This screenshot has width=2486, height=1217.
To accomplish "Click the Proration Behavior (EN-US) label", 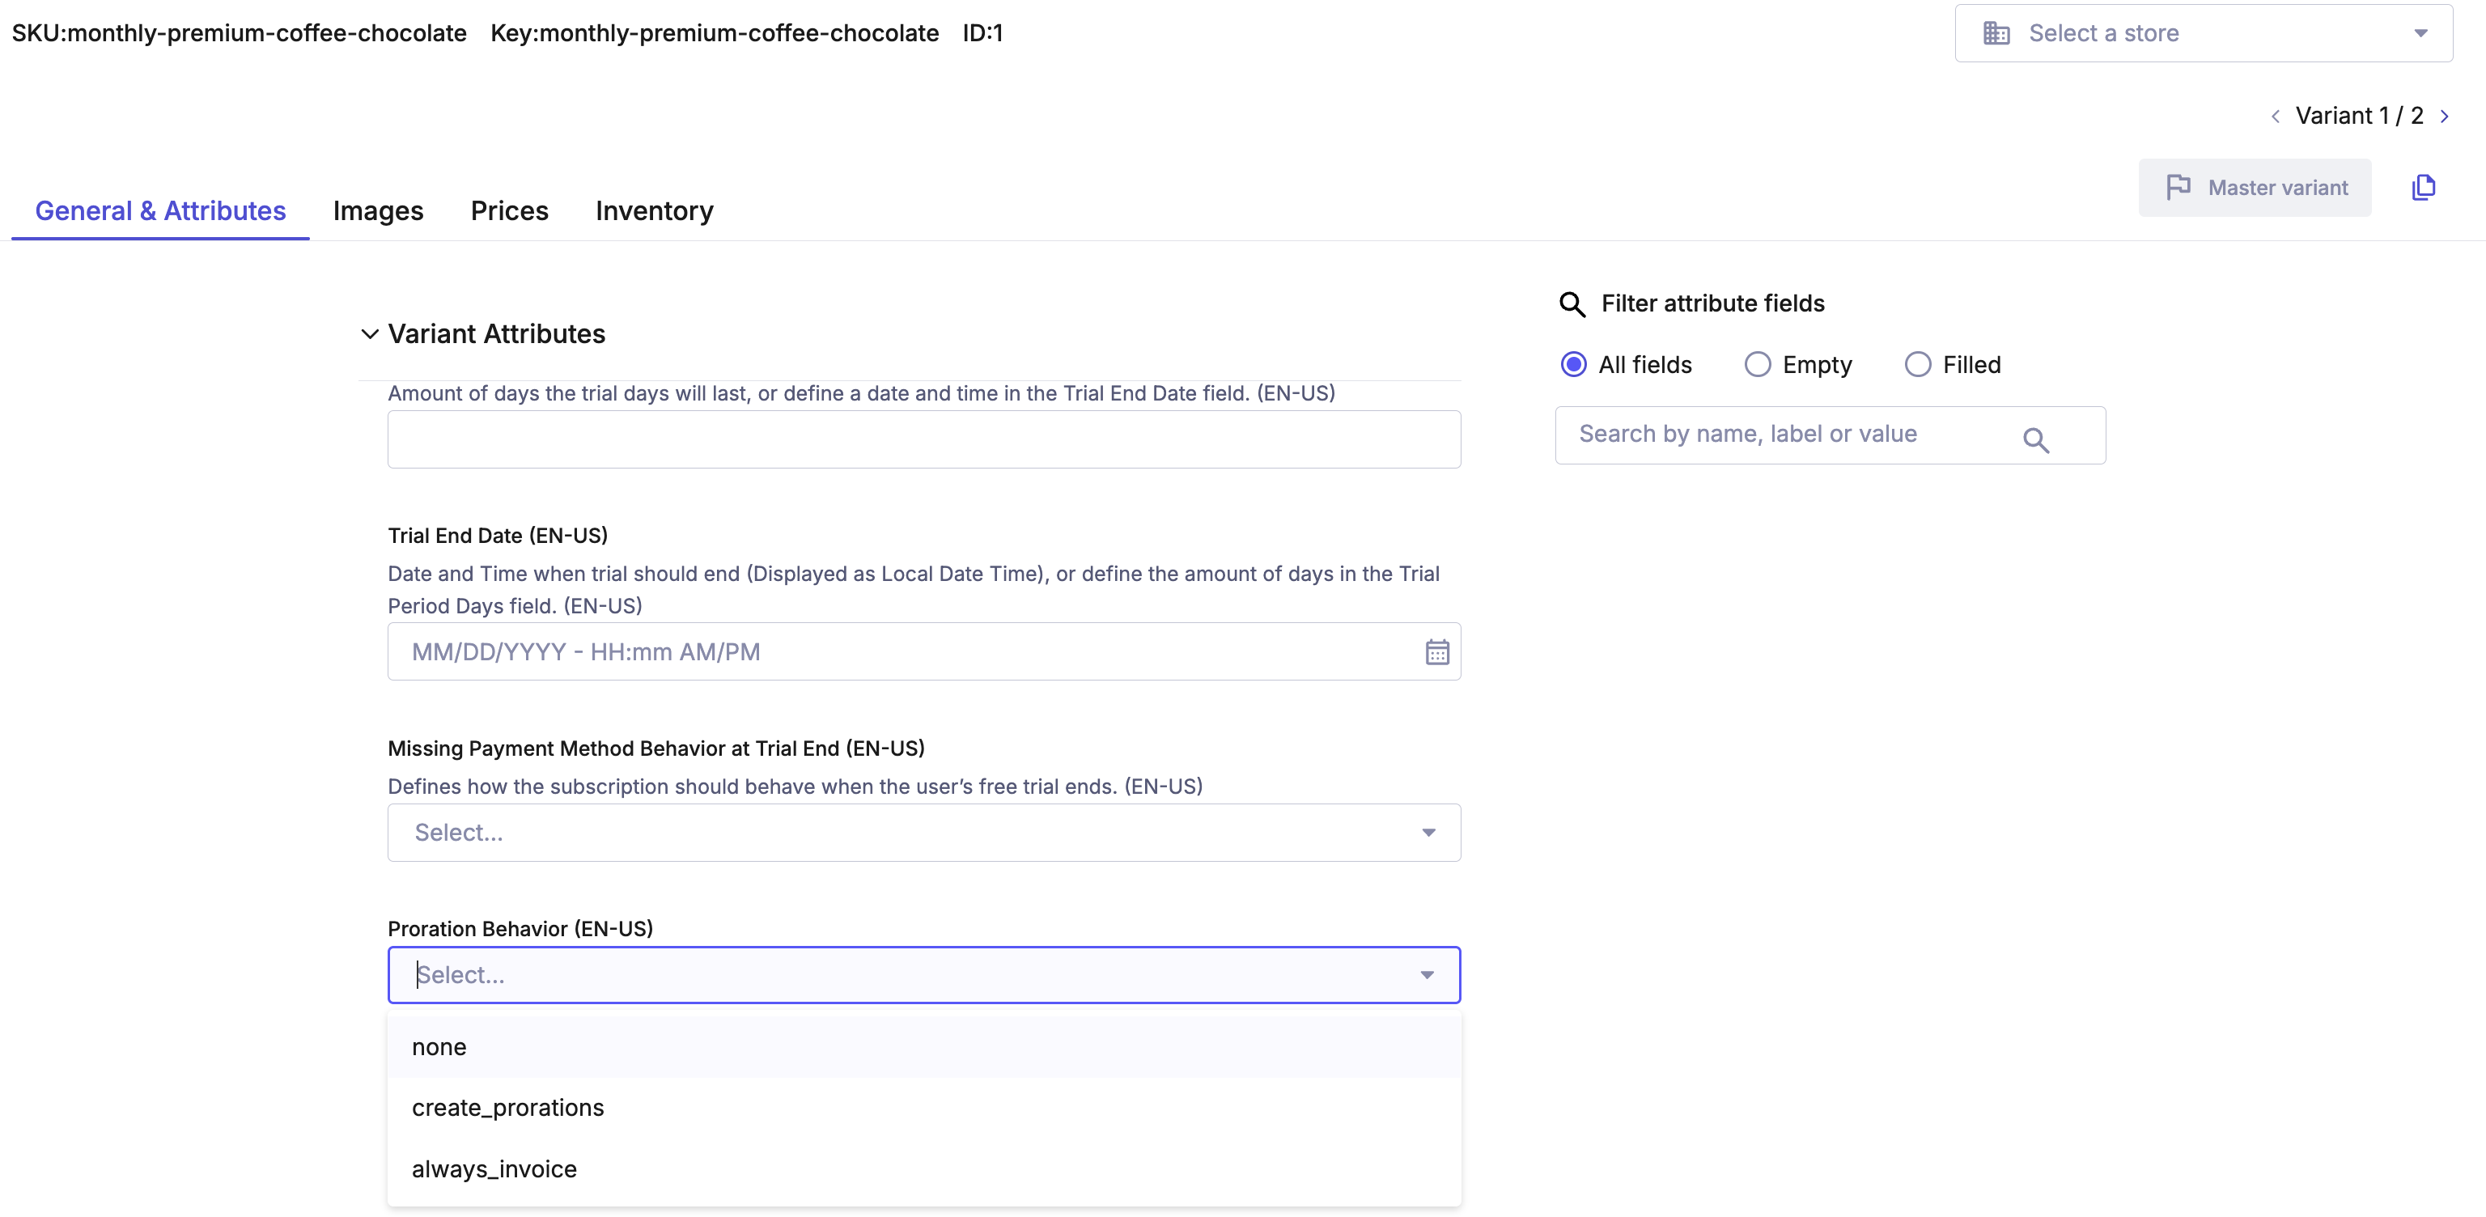I will [520, 930].
